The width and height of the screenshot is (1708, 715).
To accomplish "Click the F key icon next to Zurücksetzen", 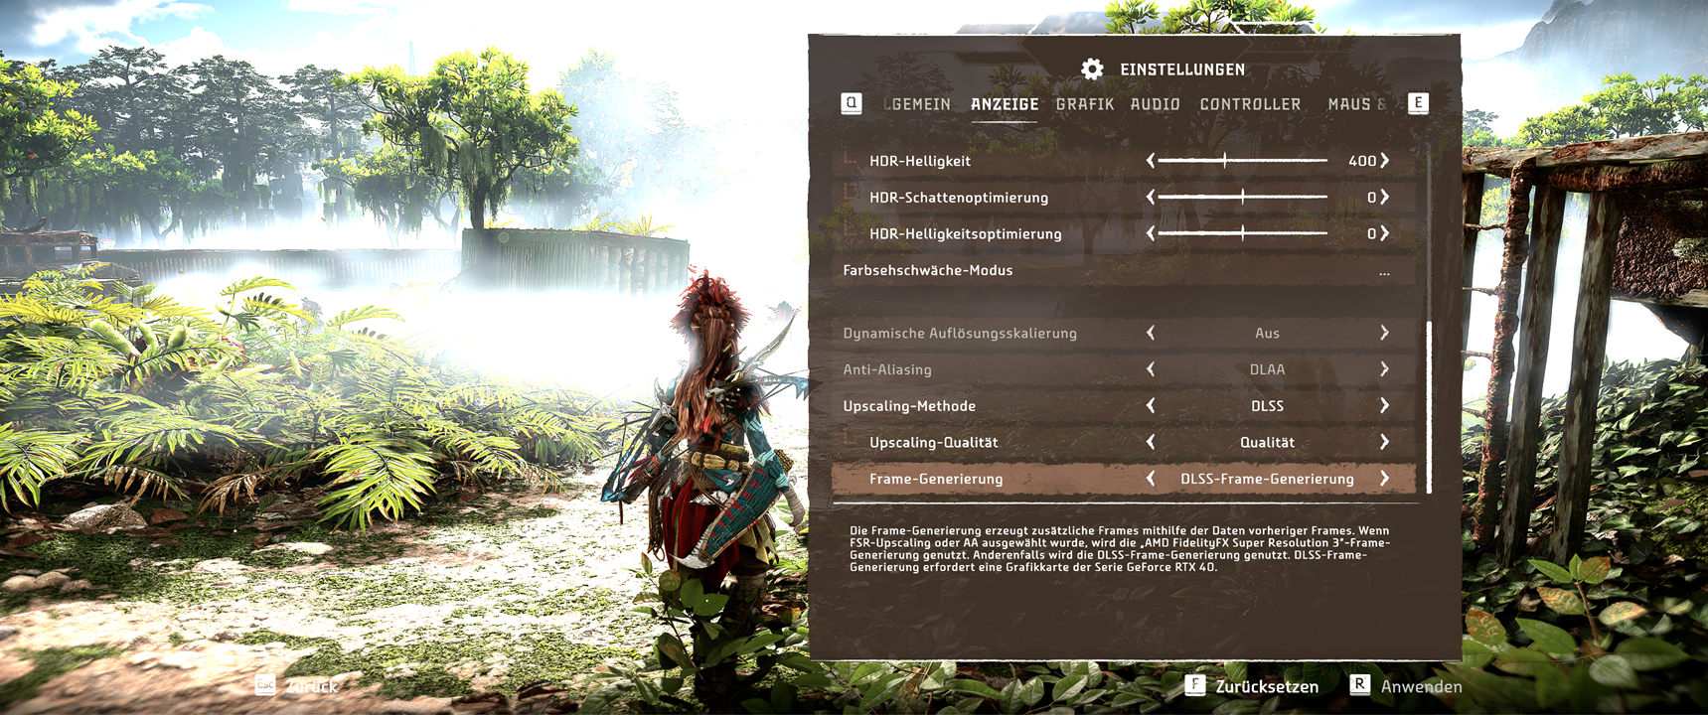I will pos(1195,685).
